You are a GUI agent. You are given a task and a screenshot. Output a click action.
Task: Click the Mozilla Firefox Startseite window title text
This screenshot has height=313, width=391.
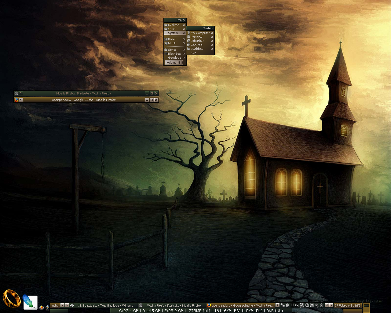(84, 93)
